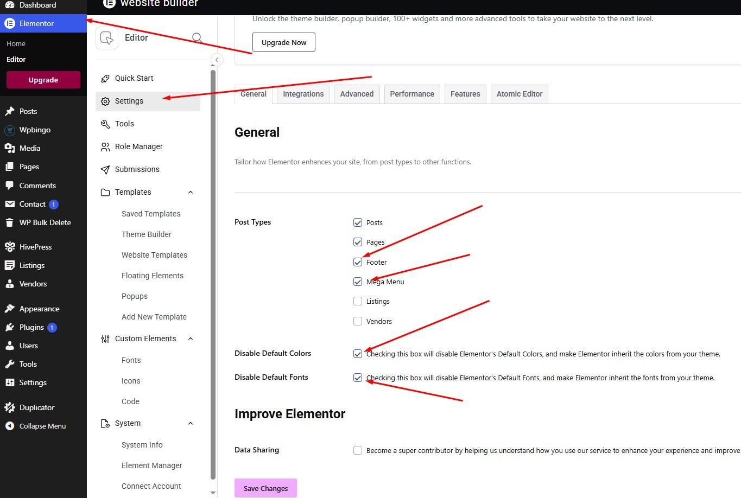
Task: Click the Comments speech bubble icon
Action: pyautogui.click(x=10, y=186)
